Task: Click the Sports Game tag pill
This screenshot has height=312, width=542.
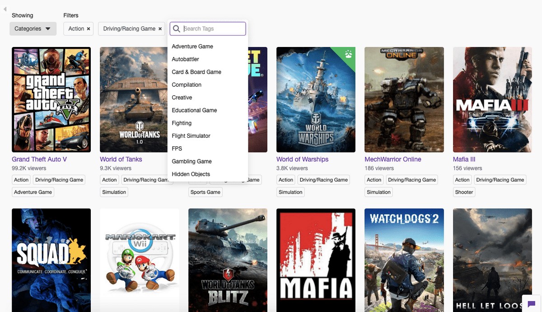Action: (x=205, y=191)
